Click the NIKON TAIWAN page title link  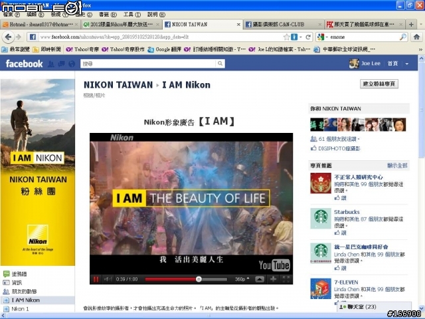pos(118,85)
